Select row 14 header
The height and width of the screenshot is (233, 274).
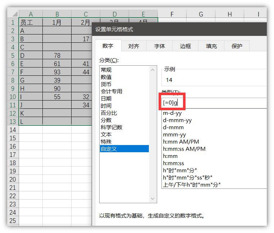point(13,130)
